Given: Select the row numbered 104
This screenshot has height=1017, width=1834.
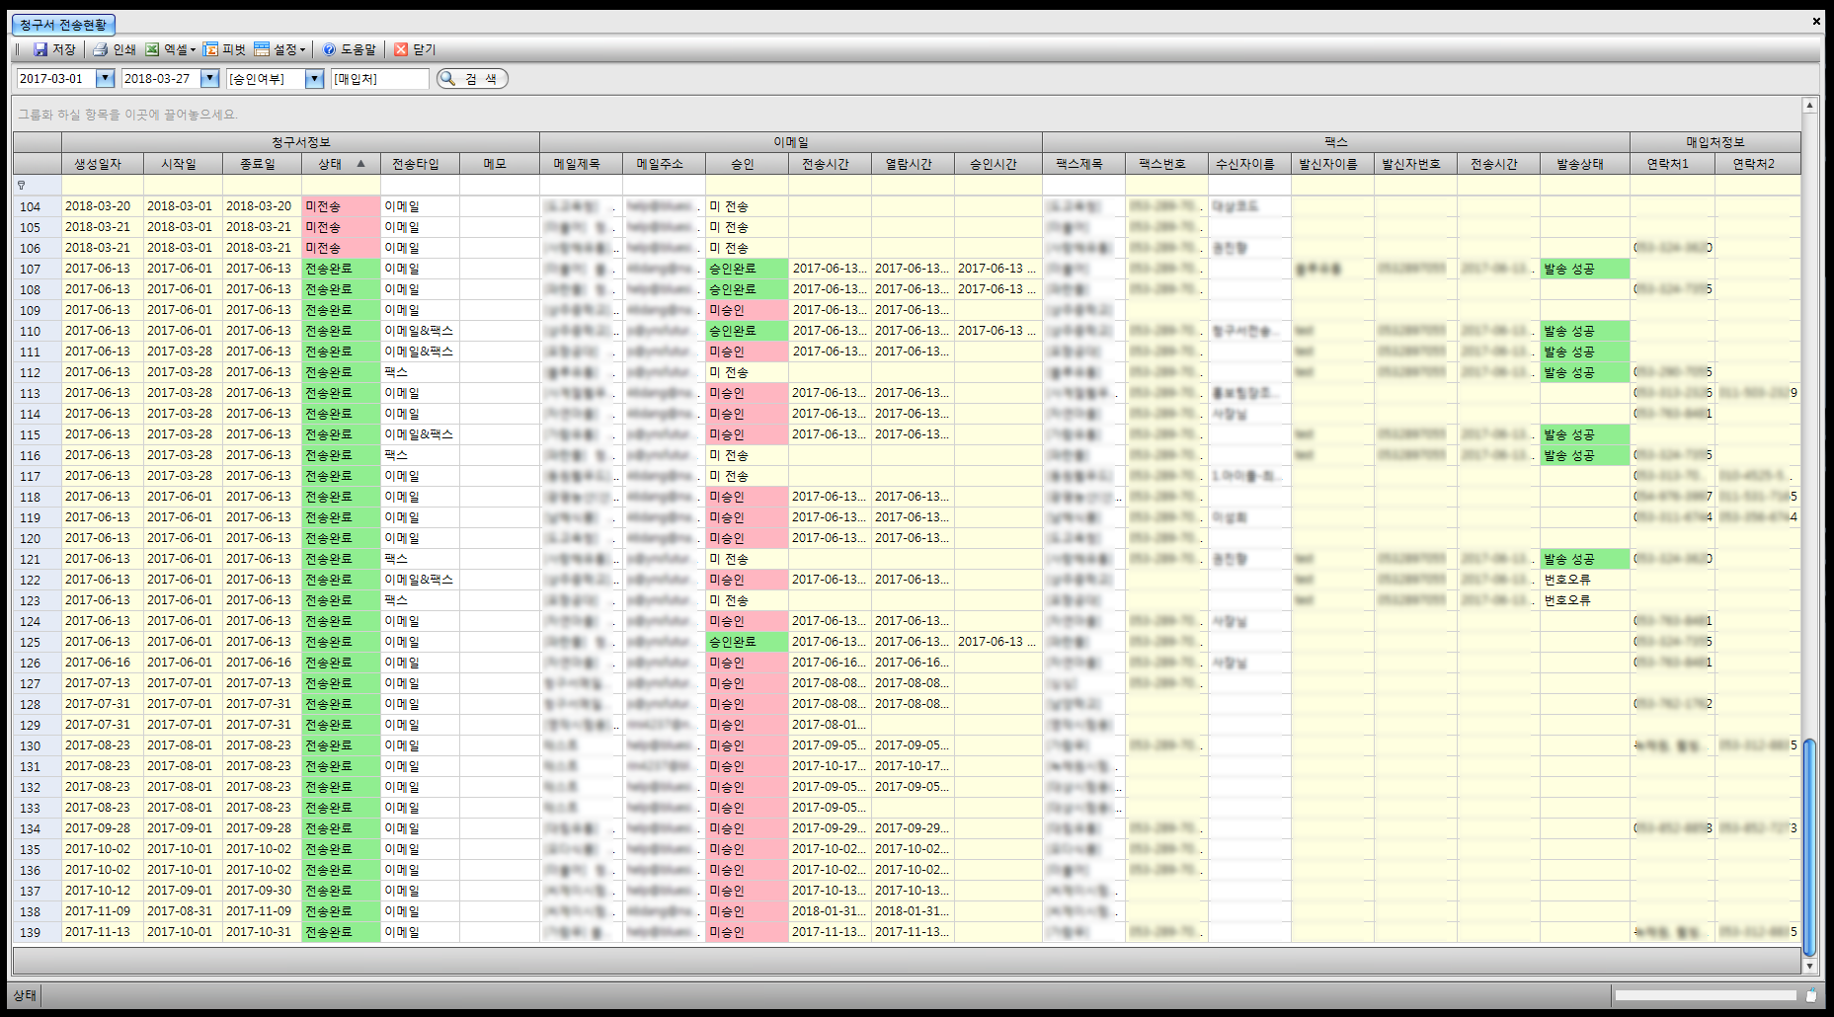Looking at the screenshot, I should pyautogui.click(x=31, y=206).
